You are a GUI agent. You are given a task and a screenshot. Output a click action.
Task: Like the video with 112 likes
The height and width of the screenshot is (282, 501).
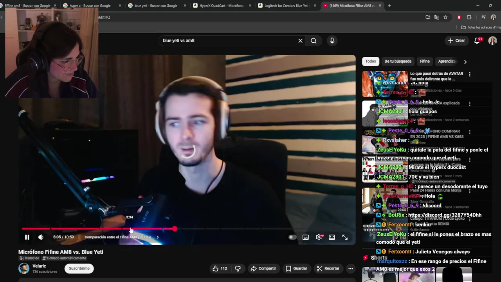click(220, 268)
